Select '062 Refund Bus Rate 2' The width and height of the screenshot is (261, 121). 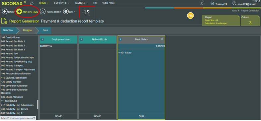[13, 45]
